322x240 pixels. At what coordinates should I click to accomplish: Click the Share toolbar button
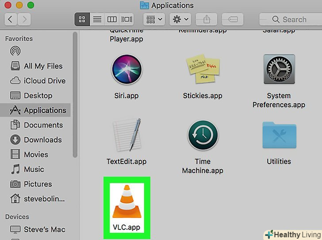pyautogui.click(x=207, y=19)
